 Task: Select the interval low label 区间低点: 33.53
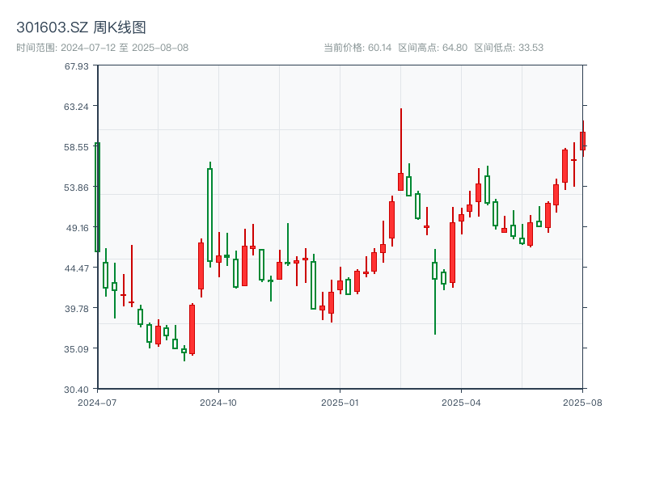(x=509, y=48)
